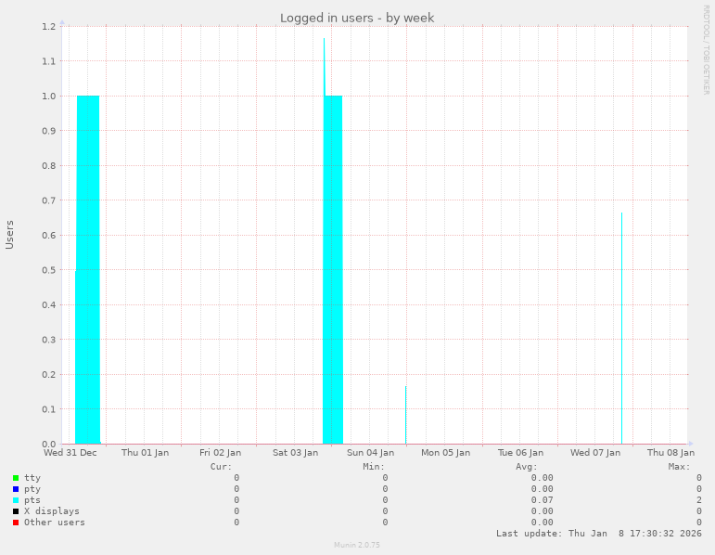The width and height of the screenshot is (715, 555).
Task: Click the "Avg:" column header
Action: click(x=526, y=466)
